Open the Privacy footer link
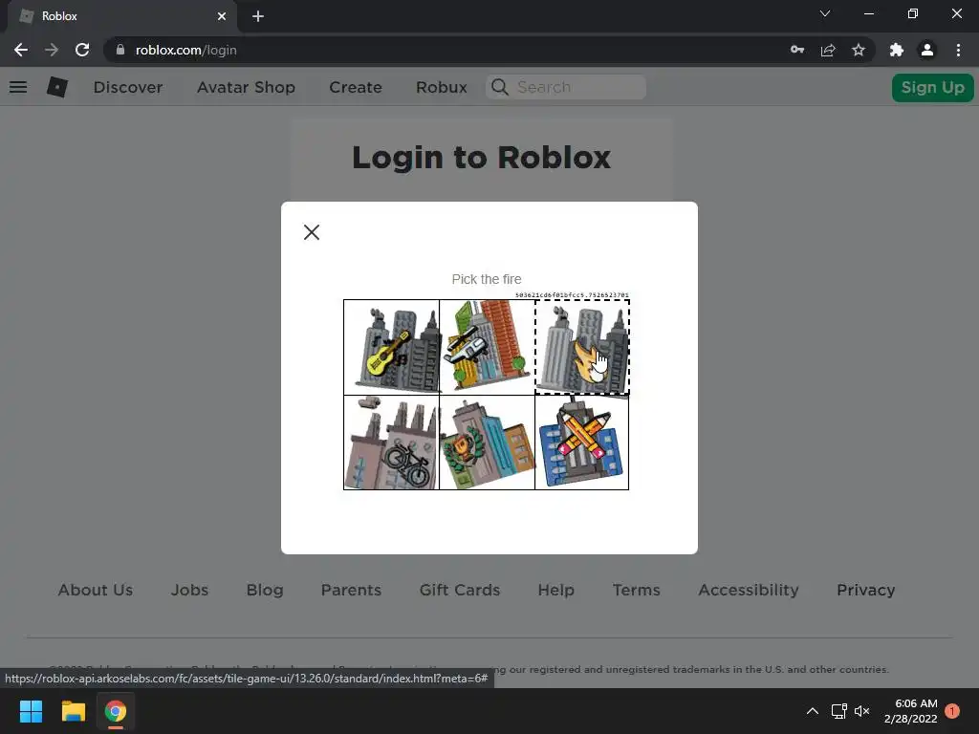 pos(866,590)
